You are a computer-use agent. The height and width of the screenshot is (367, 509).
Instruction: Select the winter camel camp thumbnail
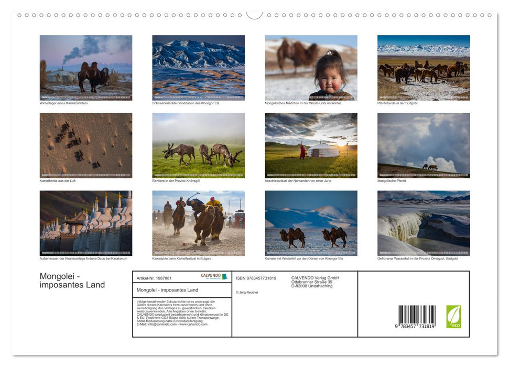86,67
